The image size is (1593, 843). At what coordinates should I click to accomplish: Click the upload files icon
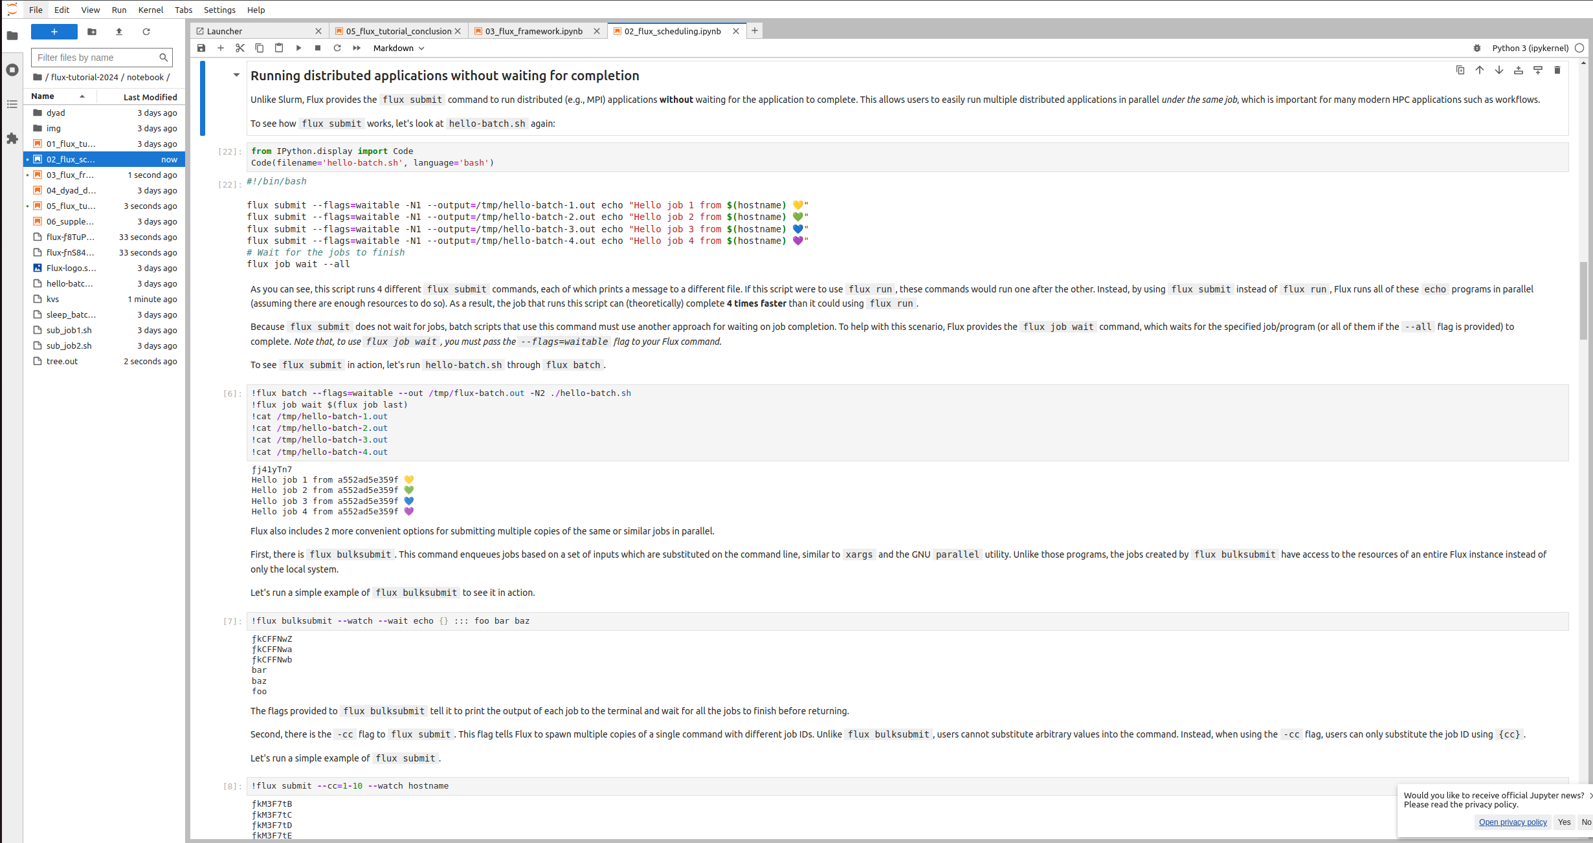coord(119,32)
